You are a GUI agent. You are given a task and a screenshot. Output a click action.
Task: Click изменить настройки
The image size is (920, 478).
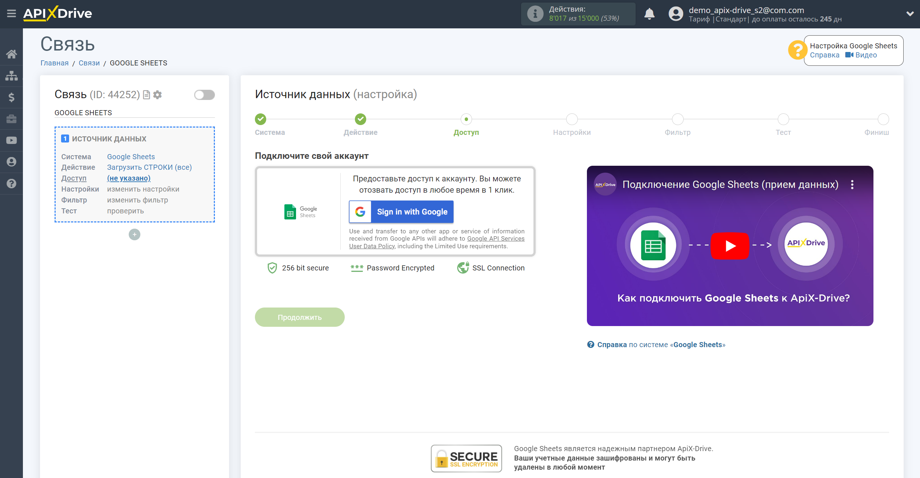(x=143, y=189)
